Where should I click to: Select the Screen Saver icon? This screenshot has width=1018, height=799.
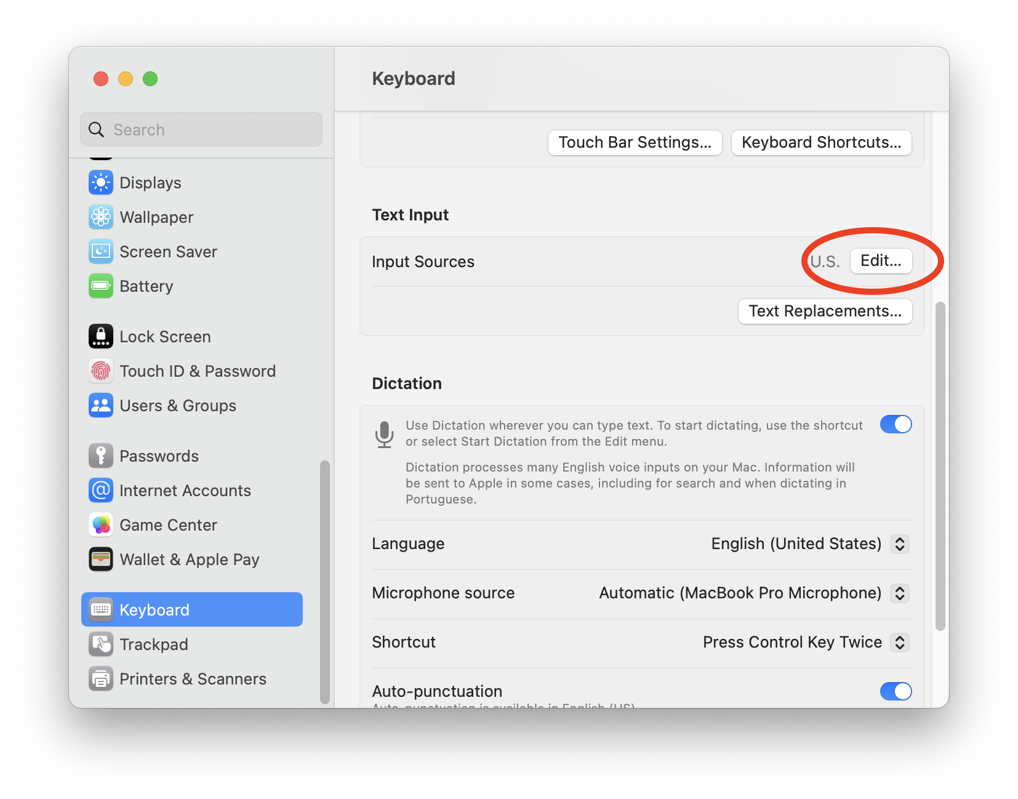coord(101,252)
